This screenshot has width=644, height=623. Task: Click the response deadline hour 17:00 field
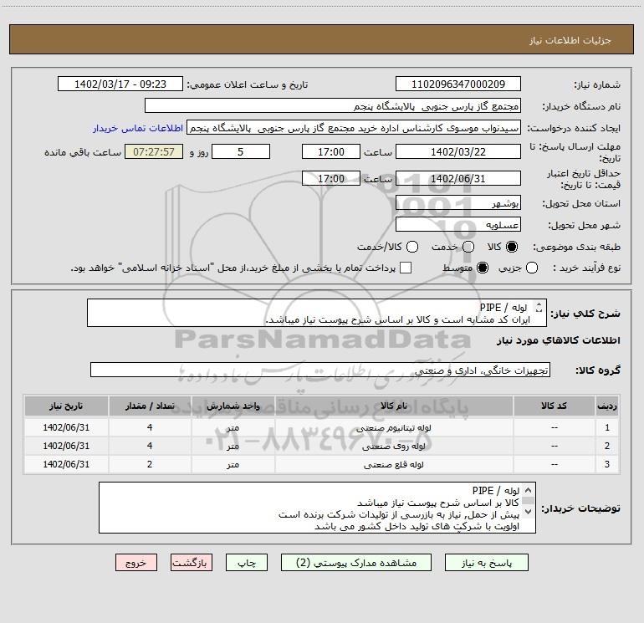(331, 152)
